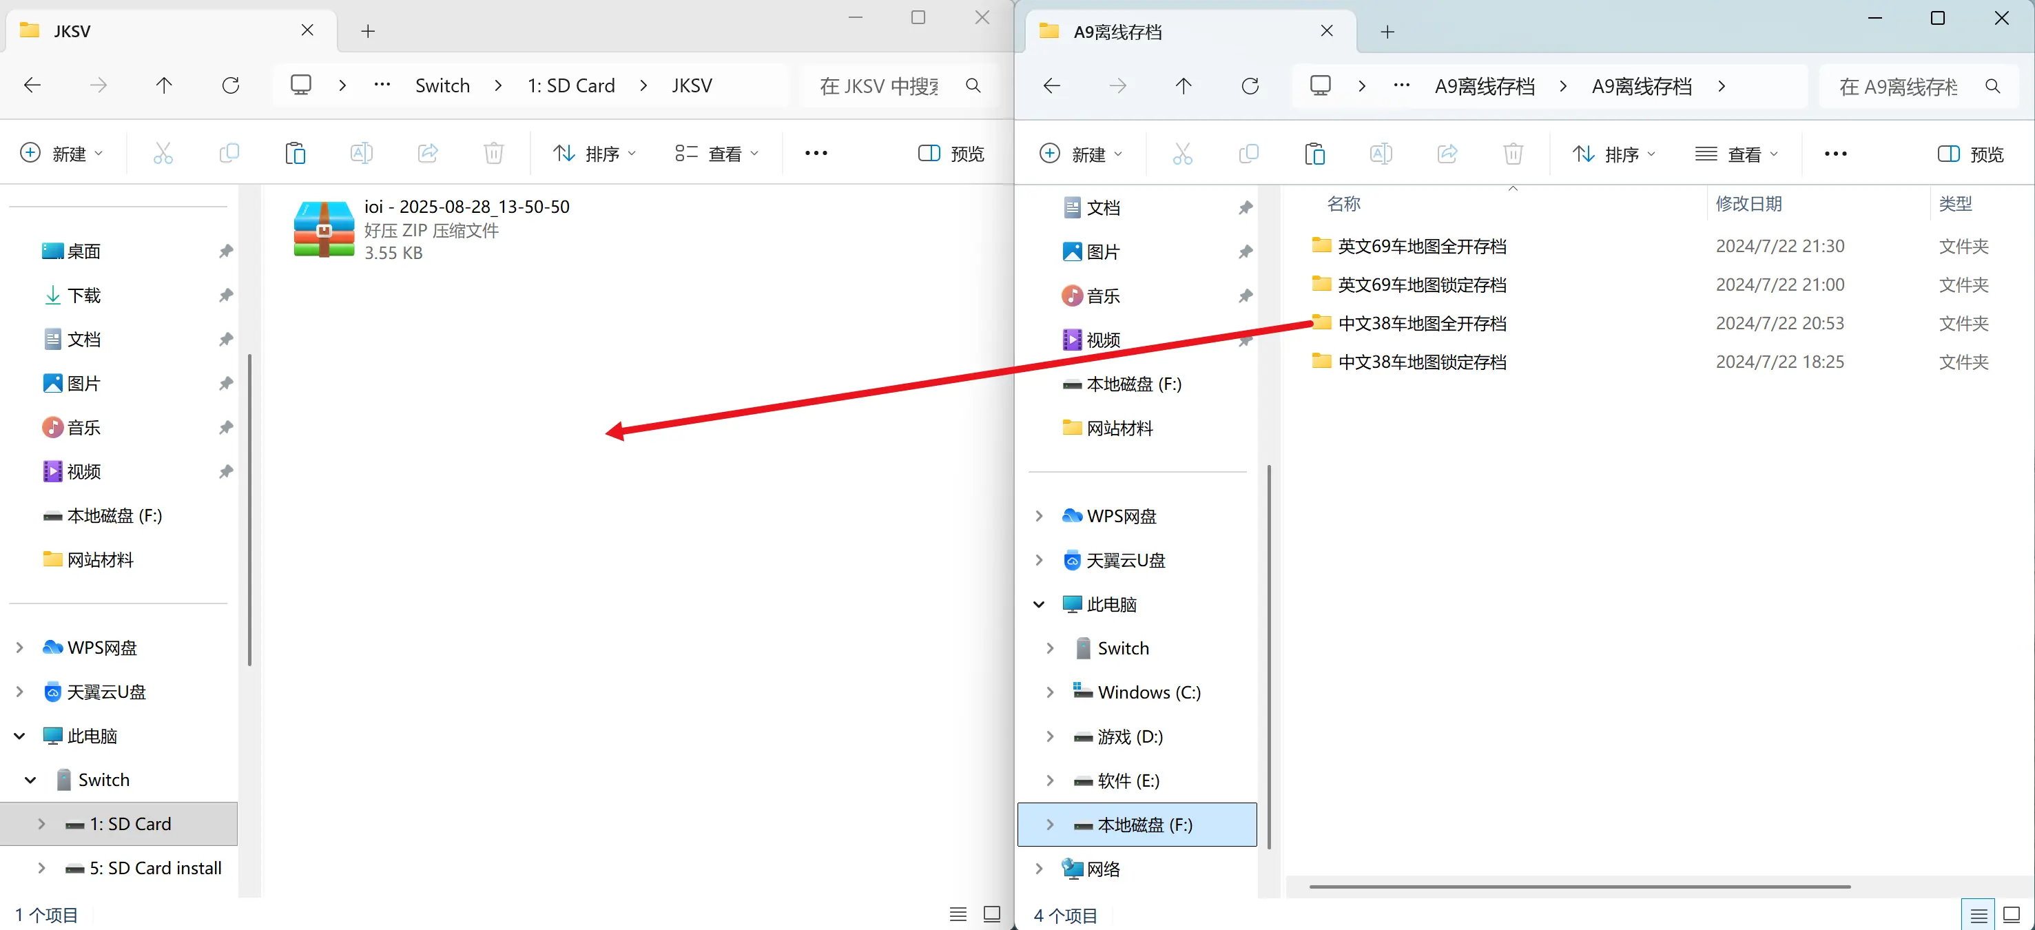Click the copy icon in JKSV toolbar

click(229, 154)
